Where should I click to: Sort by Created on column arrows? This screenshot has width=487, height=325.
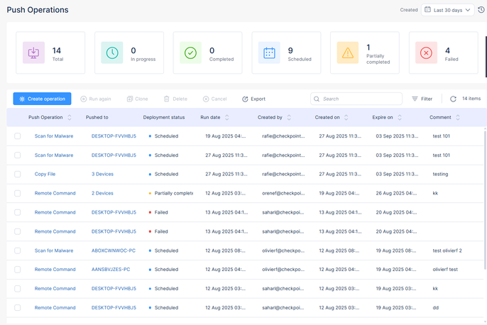346,117
